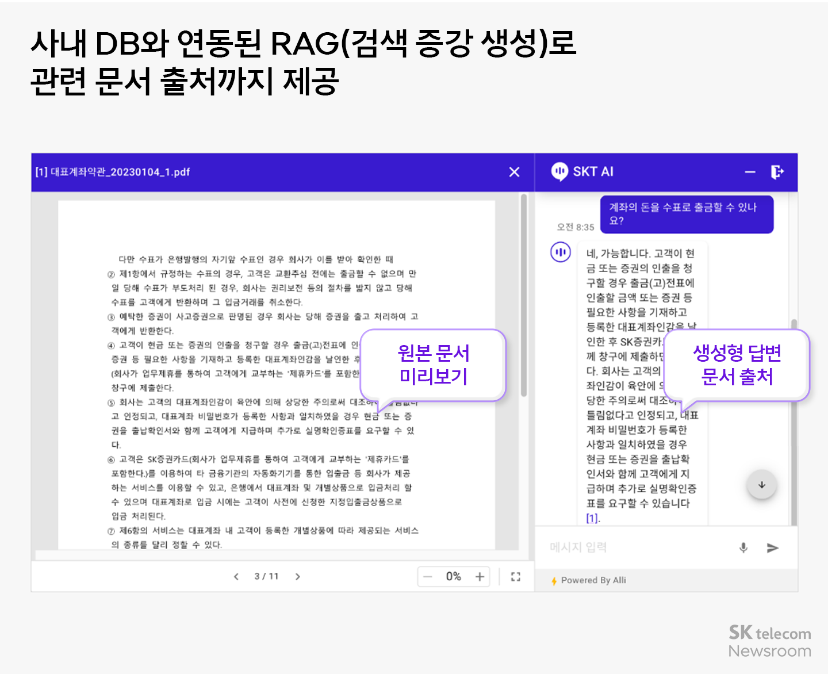Screen dimensions: 828x674
Task: Click the scroll-down arrow in the chat
Action: coord(761,485)
